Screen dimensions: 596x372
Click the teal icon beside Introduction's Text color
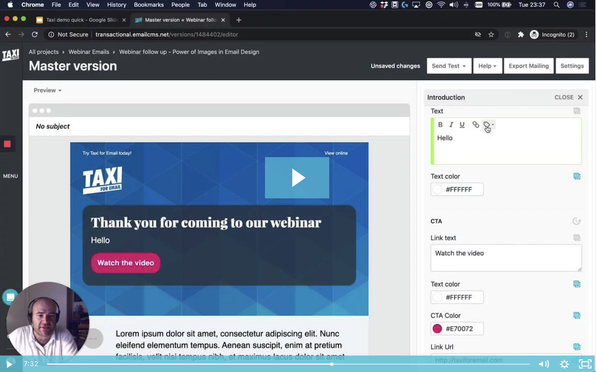(x=577, y=176)
